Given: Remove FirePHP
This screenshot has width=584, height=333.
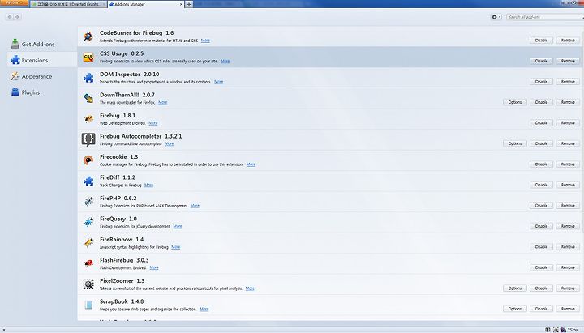Looking at the screenshot, I should pos(568,205).
